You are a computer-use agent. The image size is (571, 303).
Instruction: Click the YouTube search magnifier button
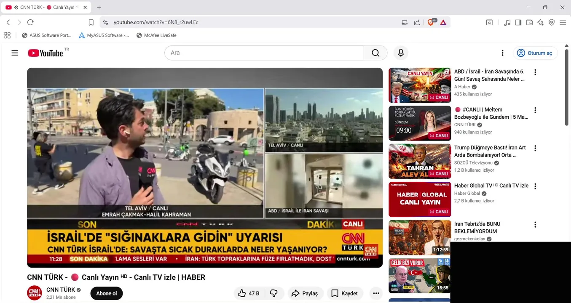tap(375, 53)
